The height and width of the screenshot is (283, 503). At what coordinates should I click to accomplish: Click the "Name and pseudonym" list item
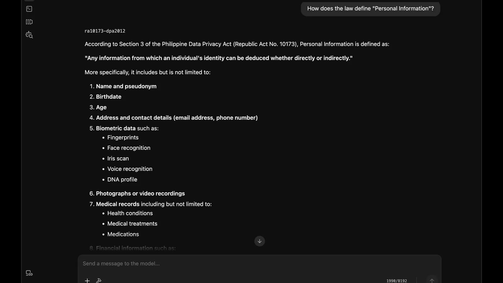pos(126,86)
